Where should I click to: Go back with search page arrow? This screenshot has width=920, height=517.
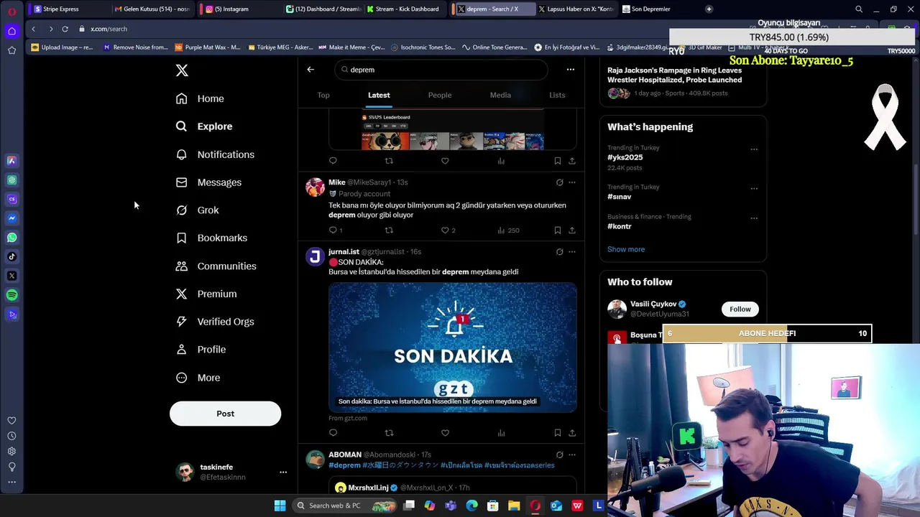point(310,70)
